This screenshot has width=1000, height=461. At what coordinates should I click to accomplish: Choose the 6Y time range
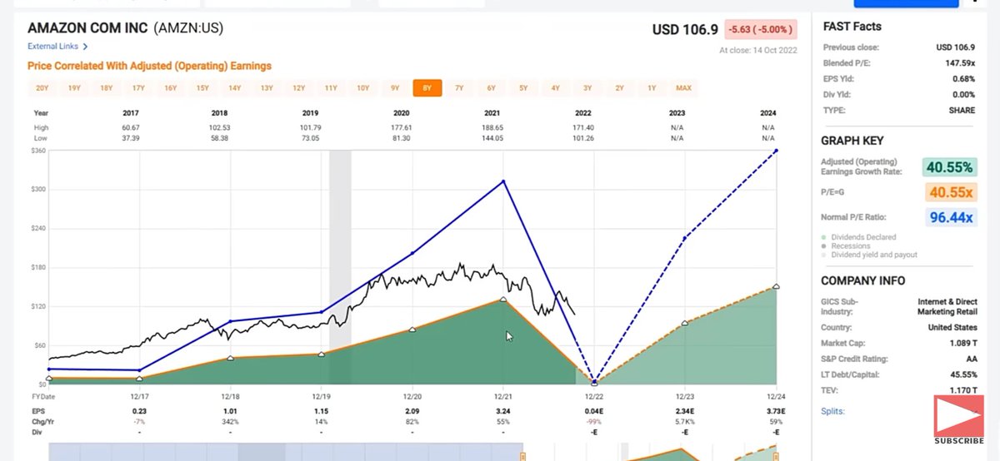tap(491, 88)
